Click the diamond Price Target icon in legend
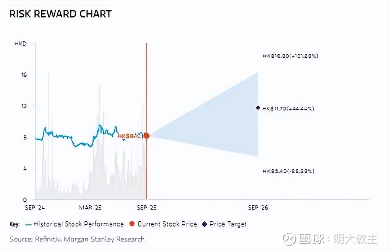Screen dimensions: 389x251 pos(204,224)
